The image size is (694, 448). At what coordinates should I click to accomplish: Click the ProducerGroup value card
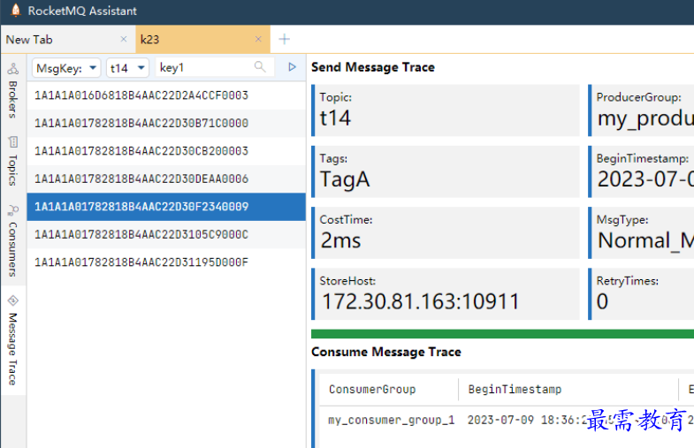click(x=641, y=110)
